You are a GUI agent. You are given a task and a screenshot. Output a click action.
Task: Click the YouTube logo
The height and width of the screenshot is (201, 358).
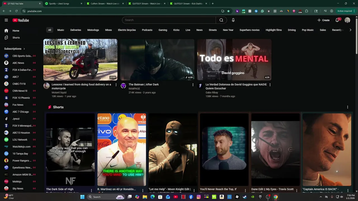tap(21, 20)
